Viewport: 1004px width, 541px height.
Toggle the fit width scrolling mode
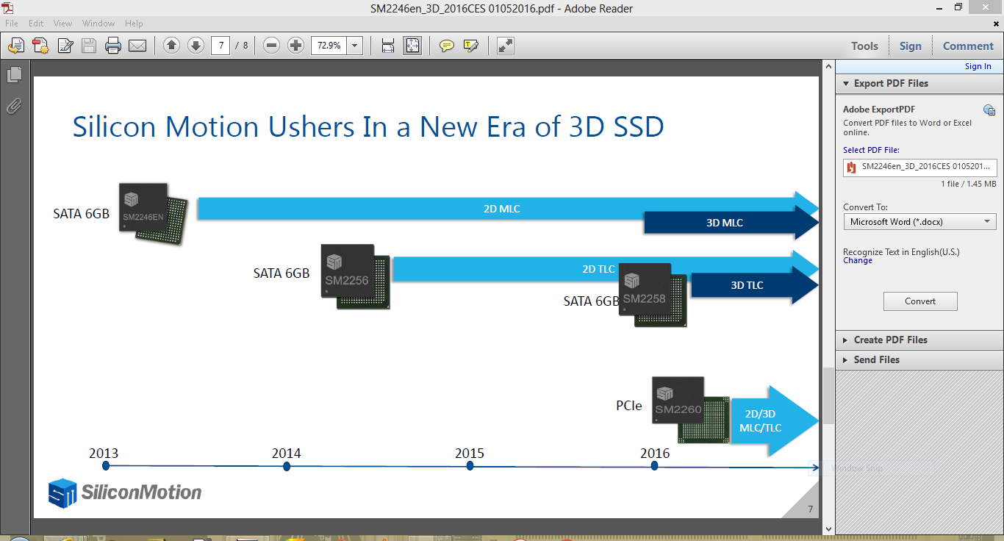click(388, 46)
